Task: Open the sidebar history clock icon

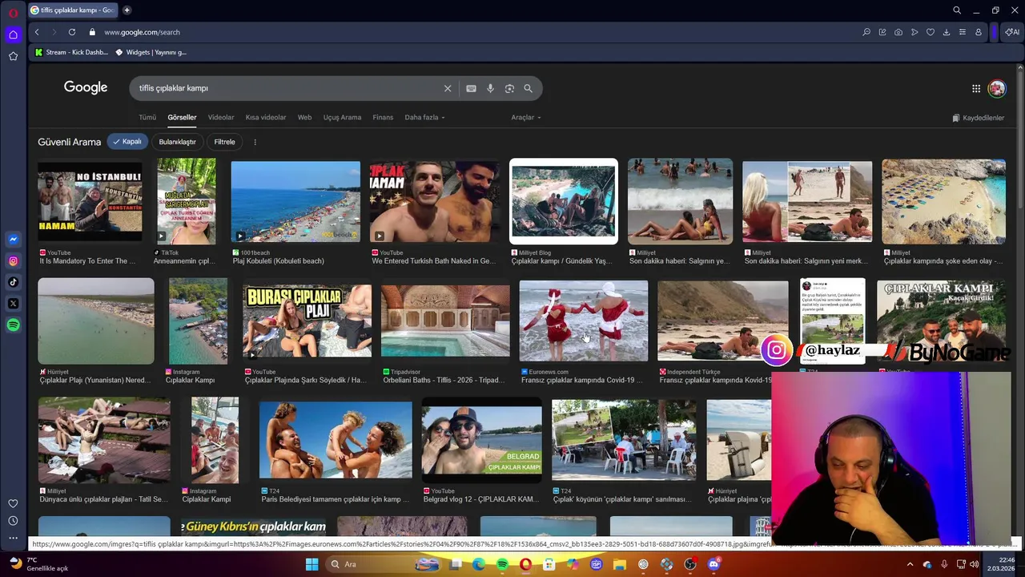Action: (x=13, y=521)
